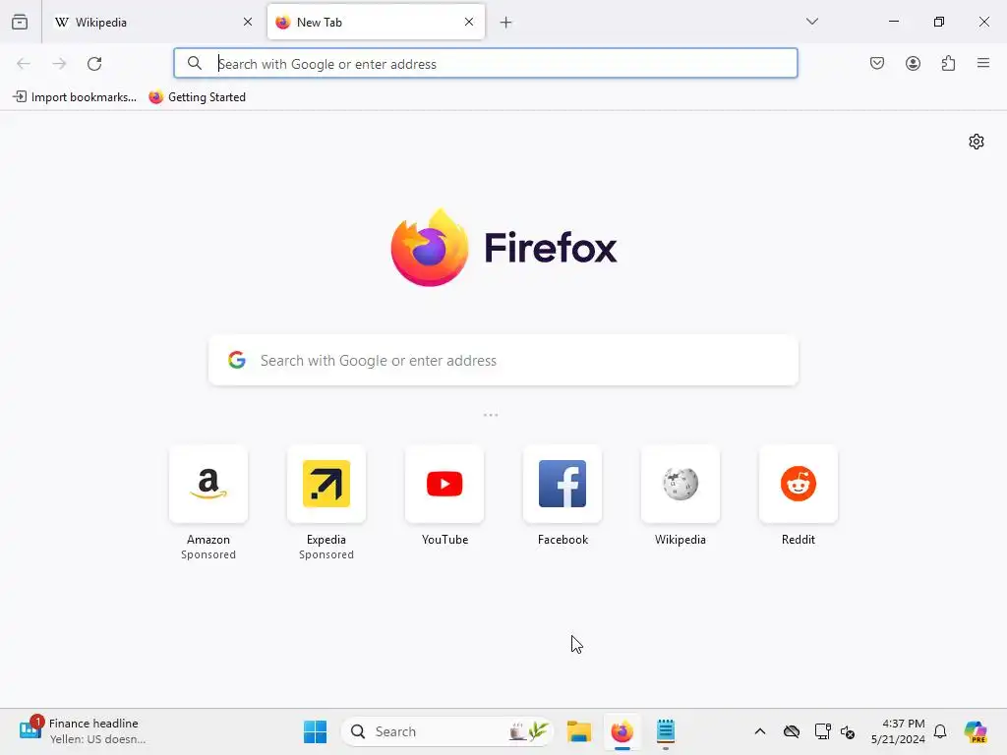This screenshot has width=1007, height=755.
Task: Go forward one page
Action: [59, 64]
